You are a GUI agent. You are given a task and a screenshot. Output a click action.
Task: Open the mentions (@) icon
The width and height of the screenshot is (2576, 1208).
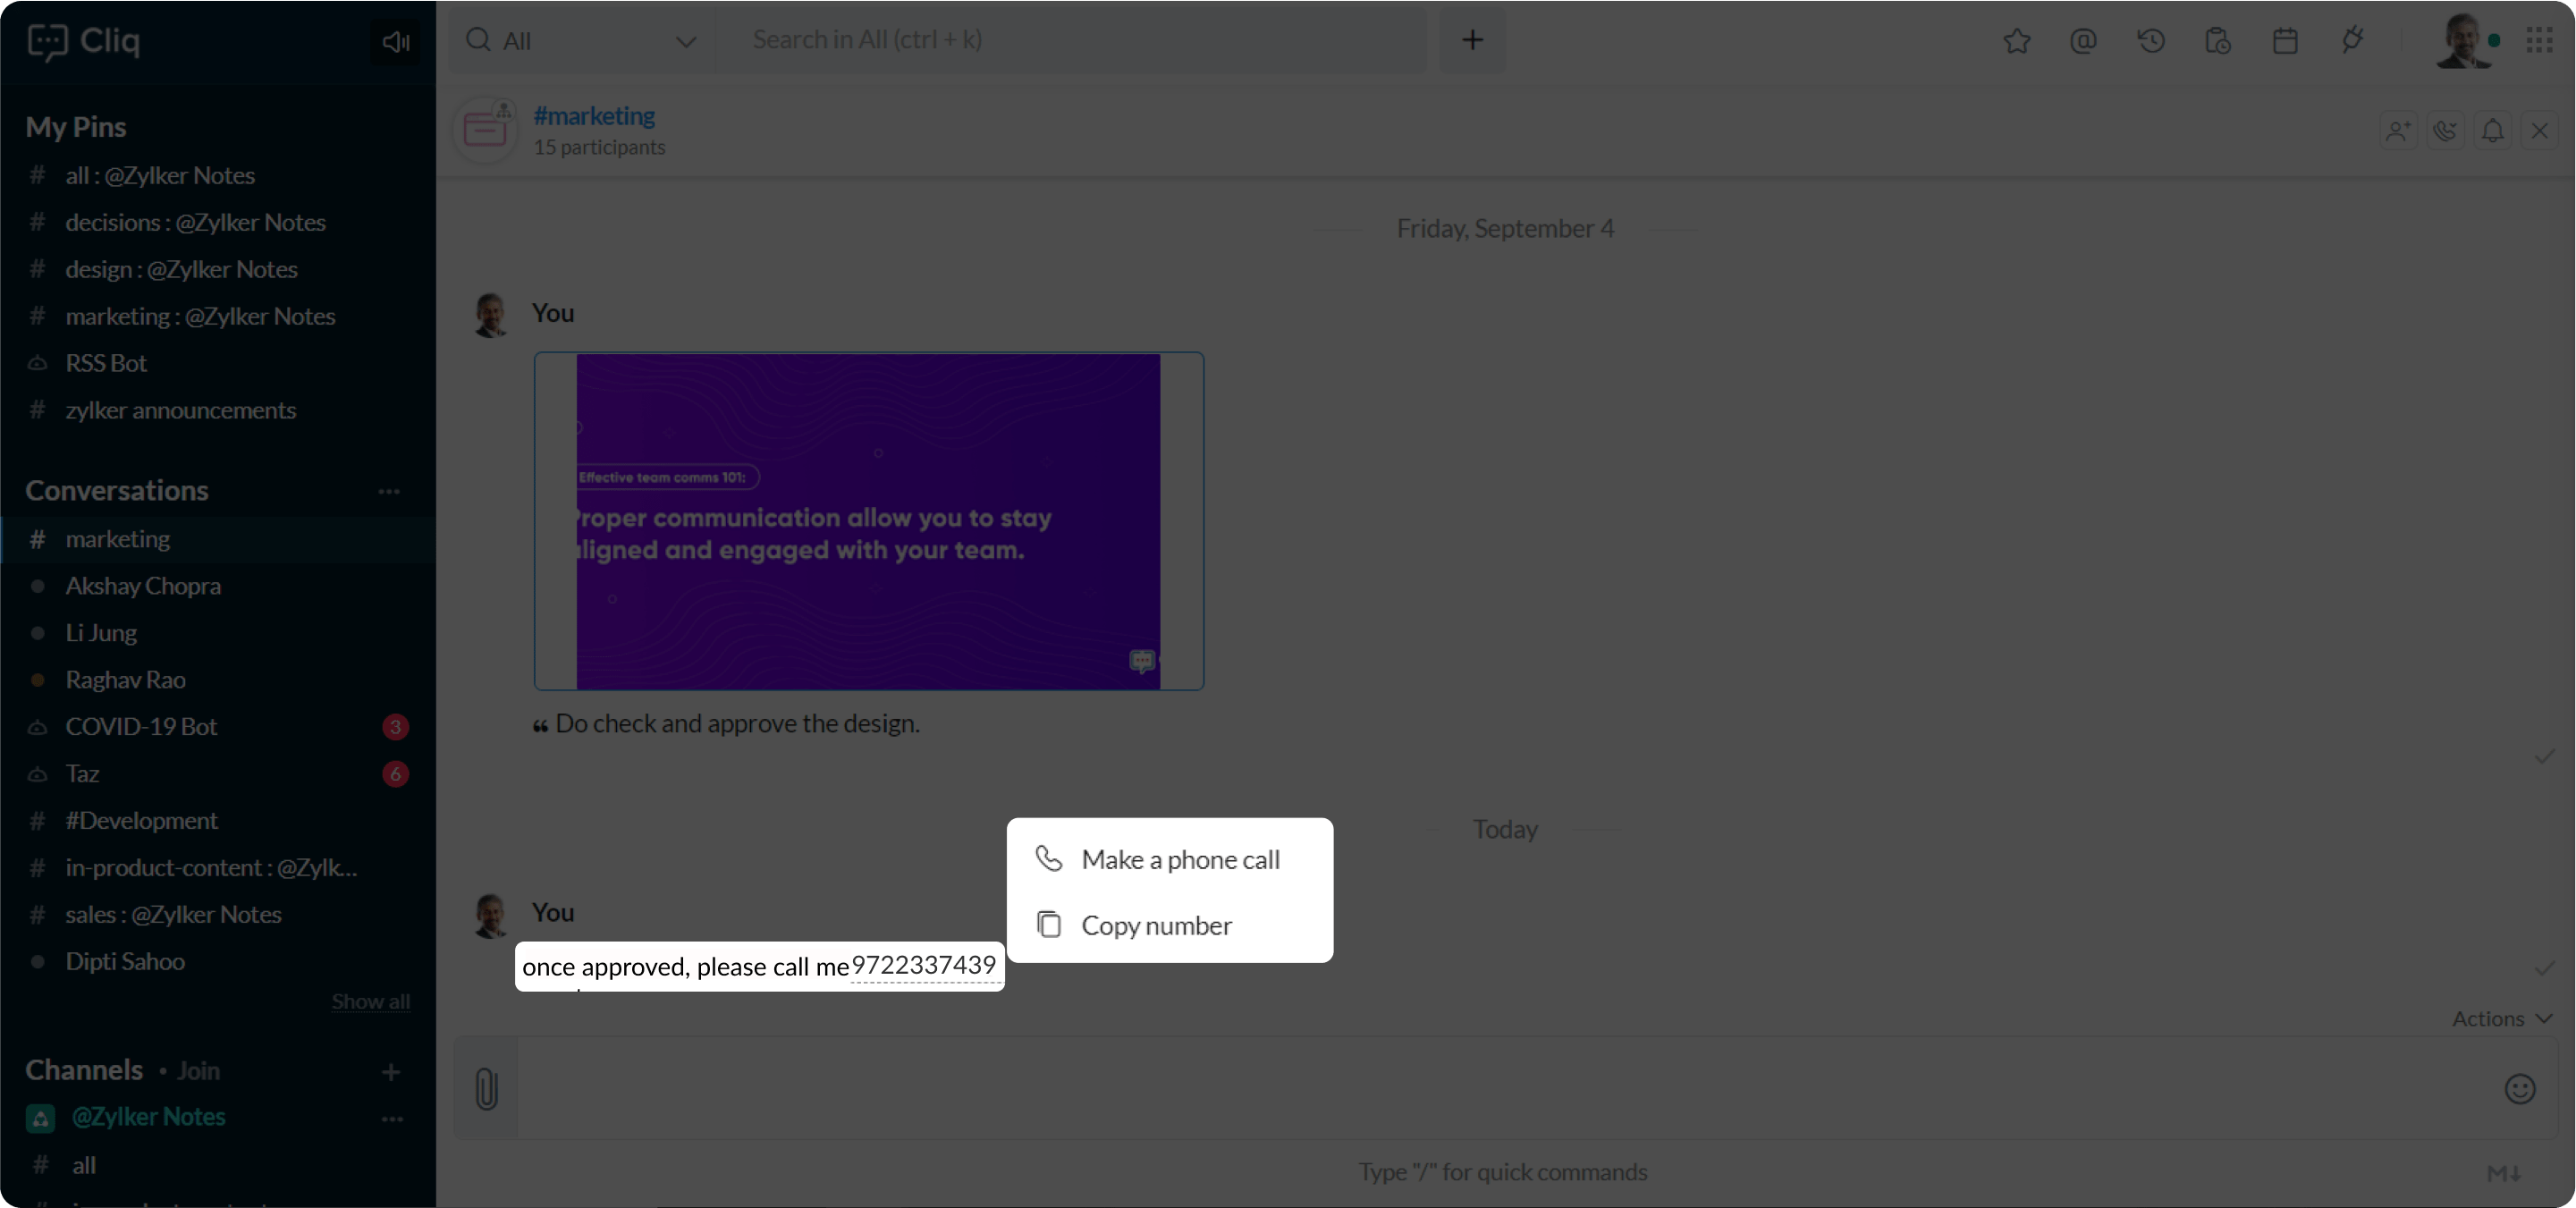pyautogui.click(x=2083, y=41)
